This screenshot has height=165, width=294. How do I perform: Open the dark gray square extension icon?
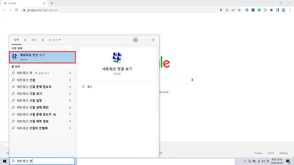click(x=253, y=10)
